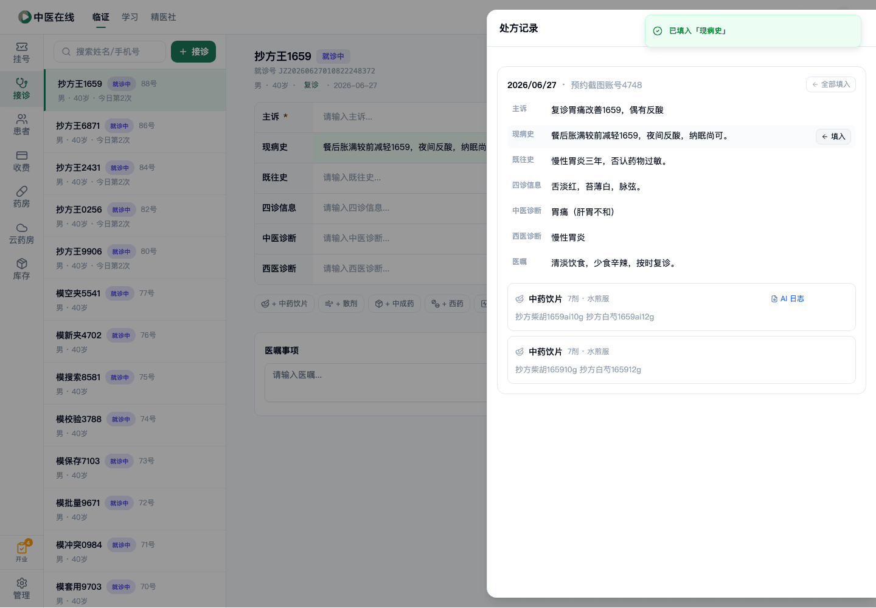Viewport: 876px width, 608px height.
Task: Click herb icon of second 中药饮片 card
Action: click(x=520, y=352)
